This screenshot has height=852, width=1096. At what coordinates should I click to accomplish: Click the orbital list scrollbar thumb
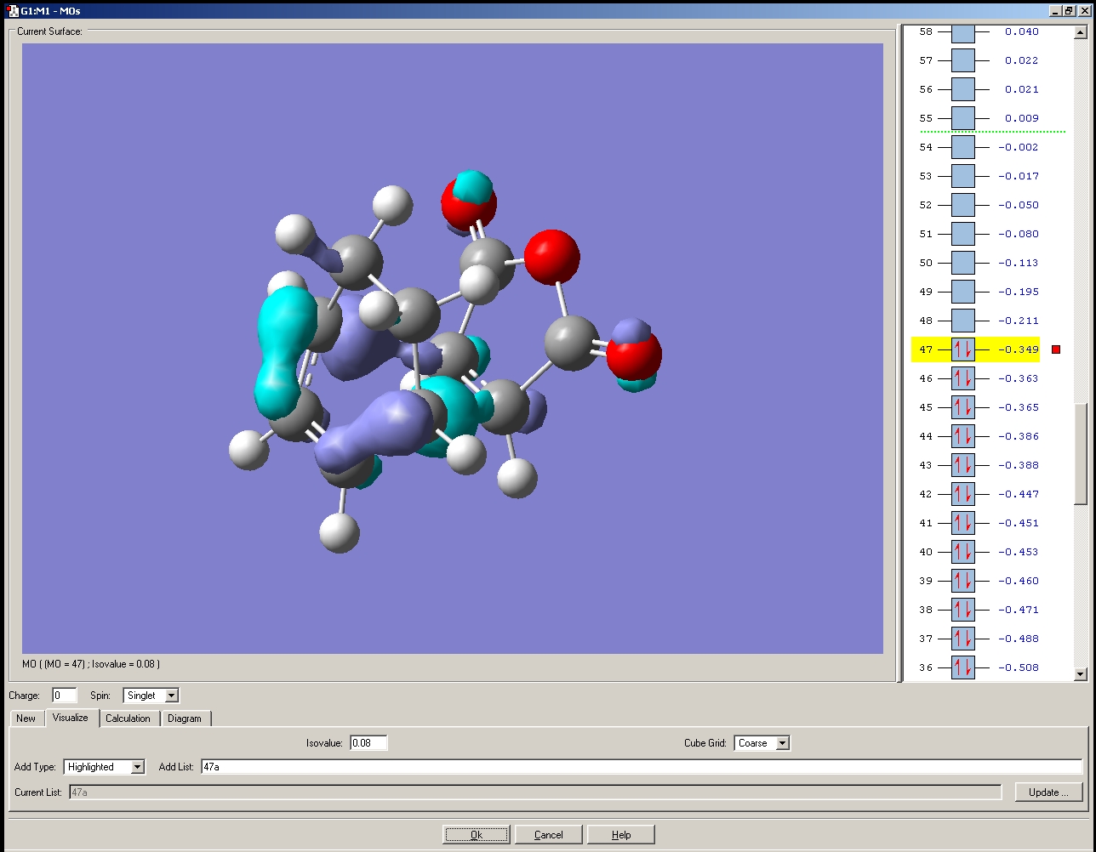point(1081,452)
